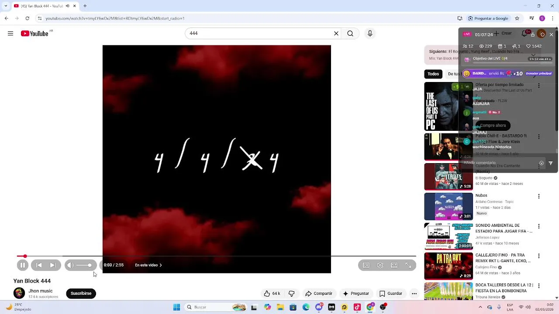Close the Yan Block 444 browser tab
Screen dimensions: 559x314
pos(74,6)
